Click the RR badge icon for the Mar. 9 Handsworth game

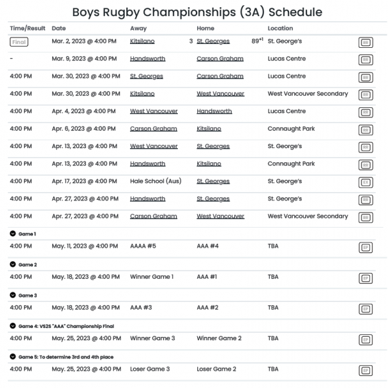coord(365,60)
